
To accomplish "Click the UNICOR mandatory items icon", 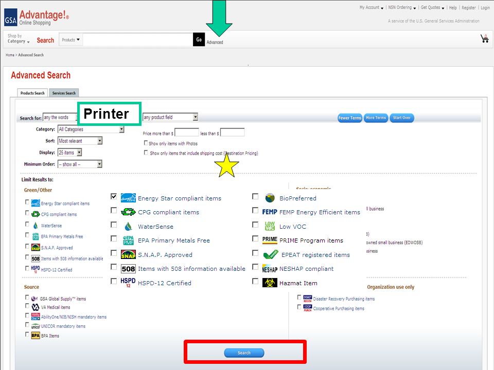I will [x=36, y=326].
